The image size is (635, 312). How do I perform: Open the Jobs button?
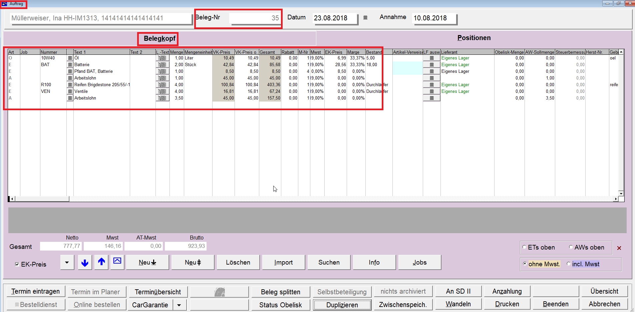pyautogui.click(x=420, y=263)
